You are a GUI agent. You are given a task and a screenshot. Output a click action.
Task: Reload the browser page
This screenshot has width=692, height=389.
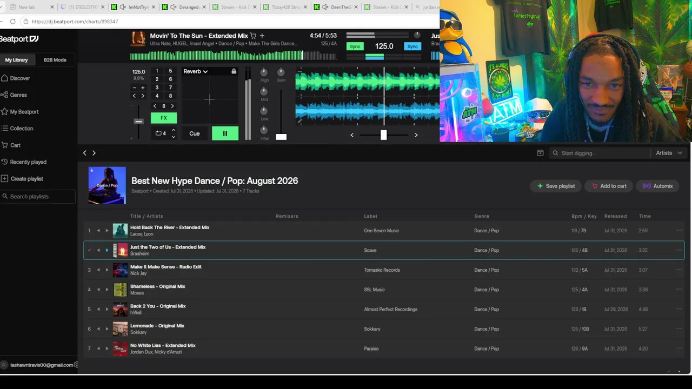13,22
